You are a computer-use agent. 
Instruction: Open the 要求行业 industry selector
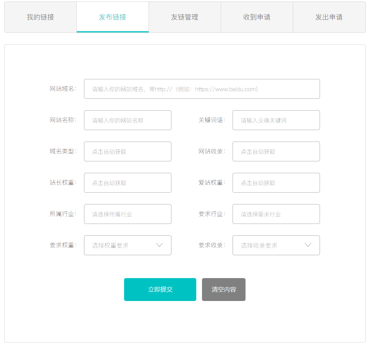(276, 214)
